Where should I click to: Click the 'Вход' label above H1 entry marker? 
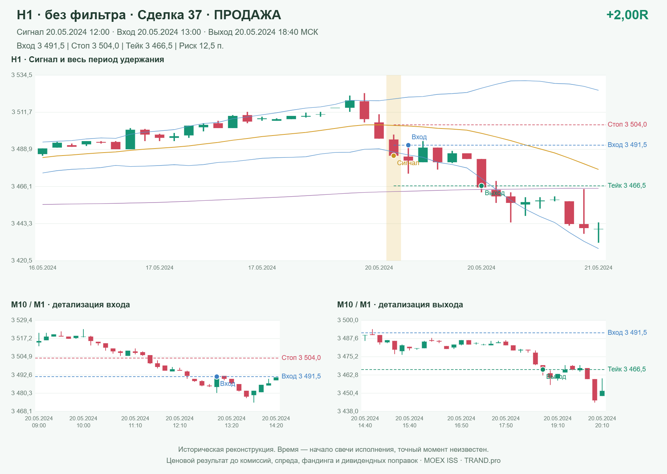coord(419,137)
